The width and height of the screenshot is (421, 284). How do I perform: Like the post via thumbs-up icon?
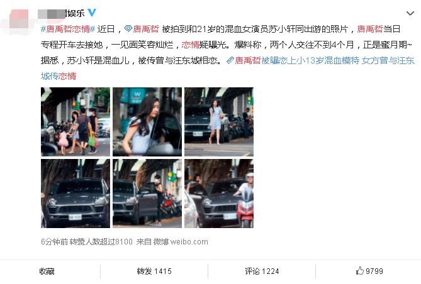coord(359,271)
